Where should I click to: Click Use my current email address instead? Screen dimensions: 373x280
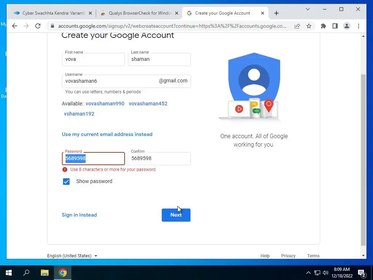107,134
